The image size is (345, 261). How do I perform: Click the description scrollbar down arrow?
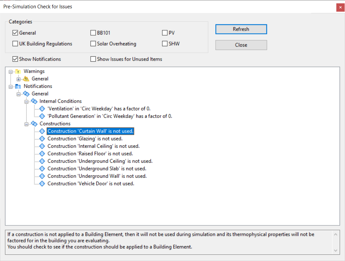[x=336, y=250]
